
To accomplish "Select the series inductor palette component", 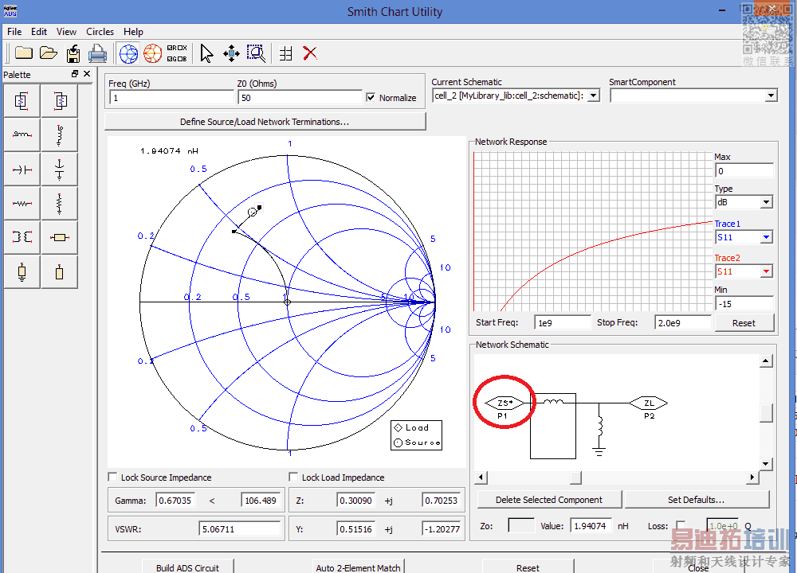I will (22, 135).
